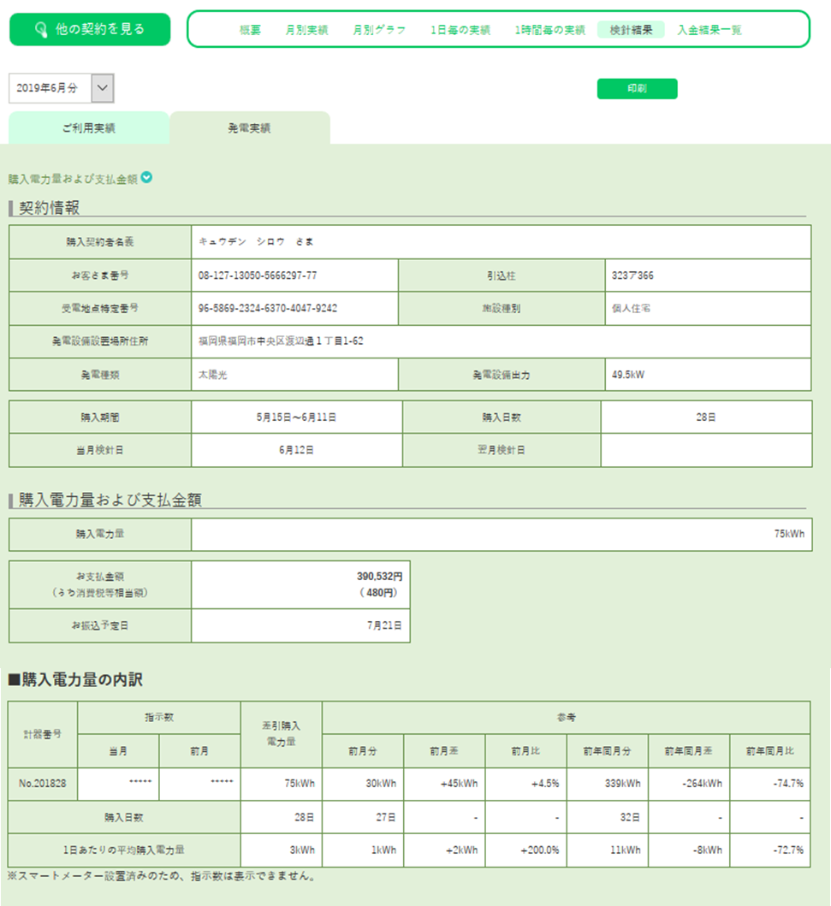This screenshot has height=906, width=831.
Task: Select the +45kWh previous month difference
Action: [x=460, y=784]
